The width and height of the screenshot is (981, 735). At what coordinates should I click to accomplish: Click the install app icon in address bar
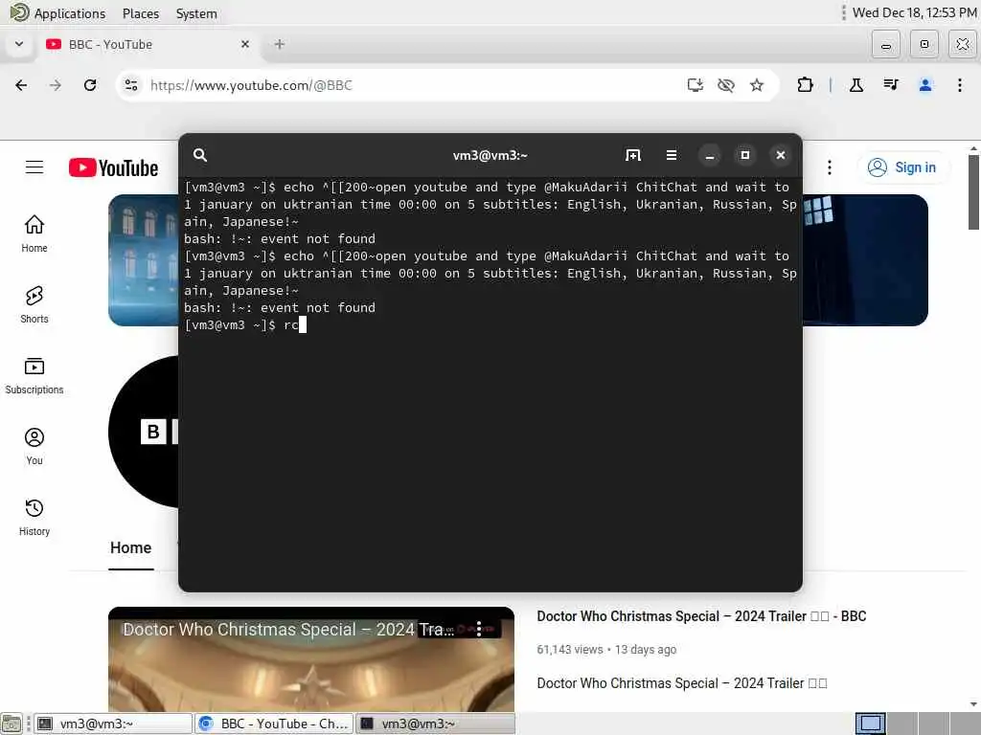696,85
